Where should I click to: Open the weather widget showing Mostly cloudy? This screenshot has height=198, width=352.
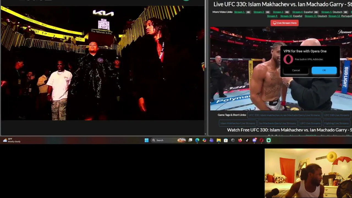[x=12, y=140]
